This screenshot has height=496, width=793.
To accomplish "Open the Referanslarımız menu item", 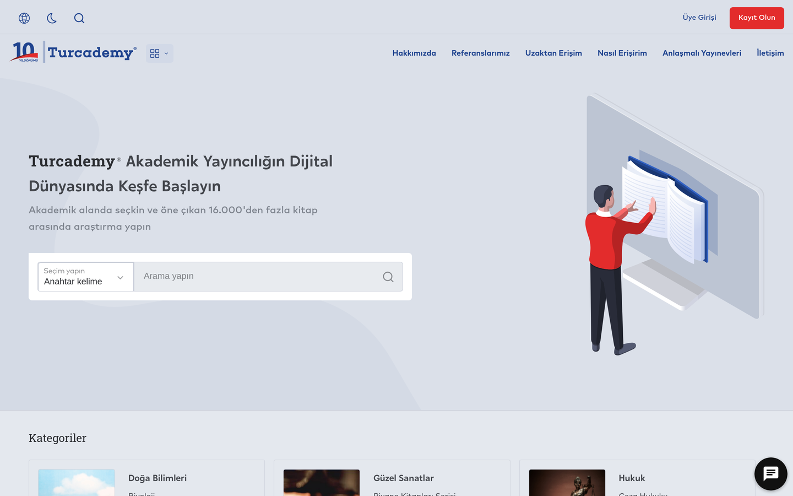I will (x=481, y=53).
